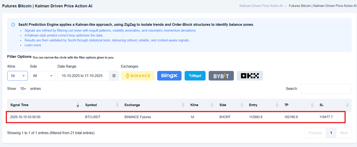
Task: Click the Futures Bitcoin page title
Action: point(47,6)
